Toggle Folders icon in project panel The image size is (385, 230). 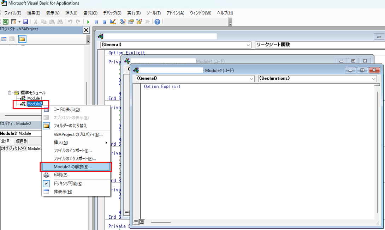(x=22, y=39)
